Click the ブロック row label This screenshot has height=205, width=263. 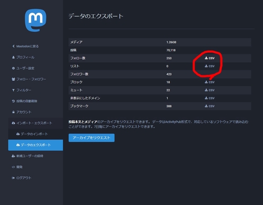[76, 82]
